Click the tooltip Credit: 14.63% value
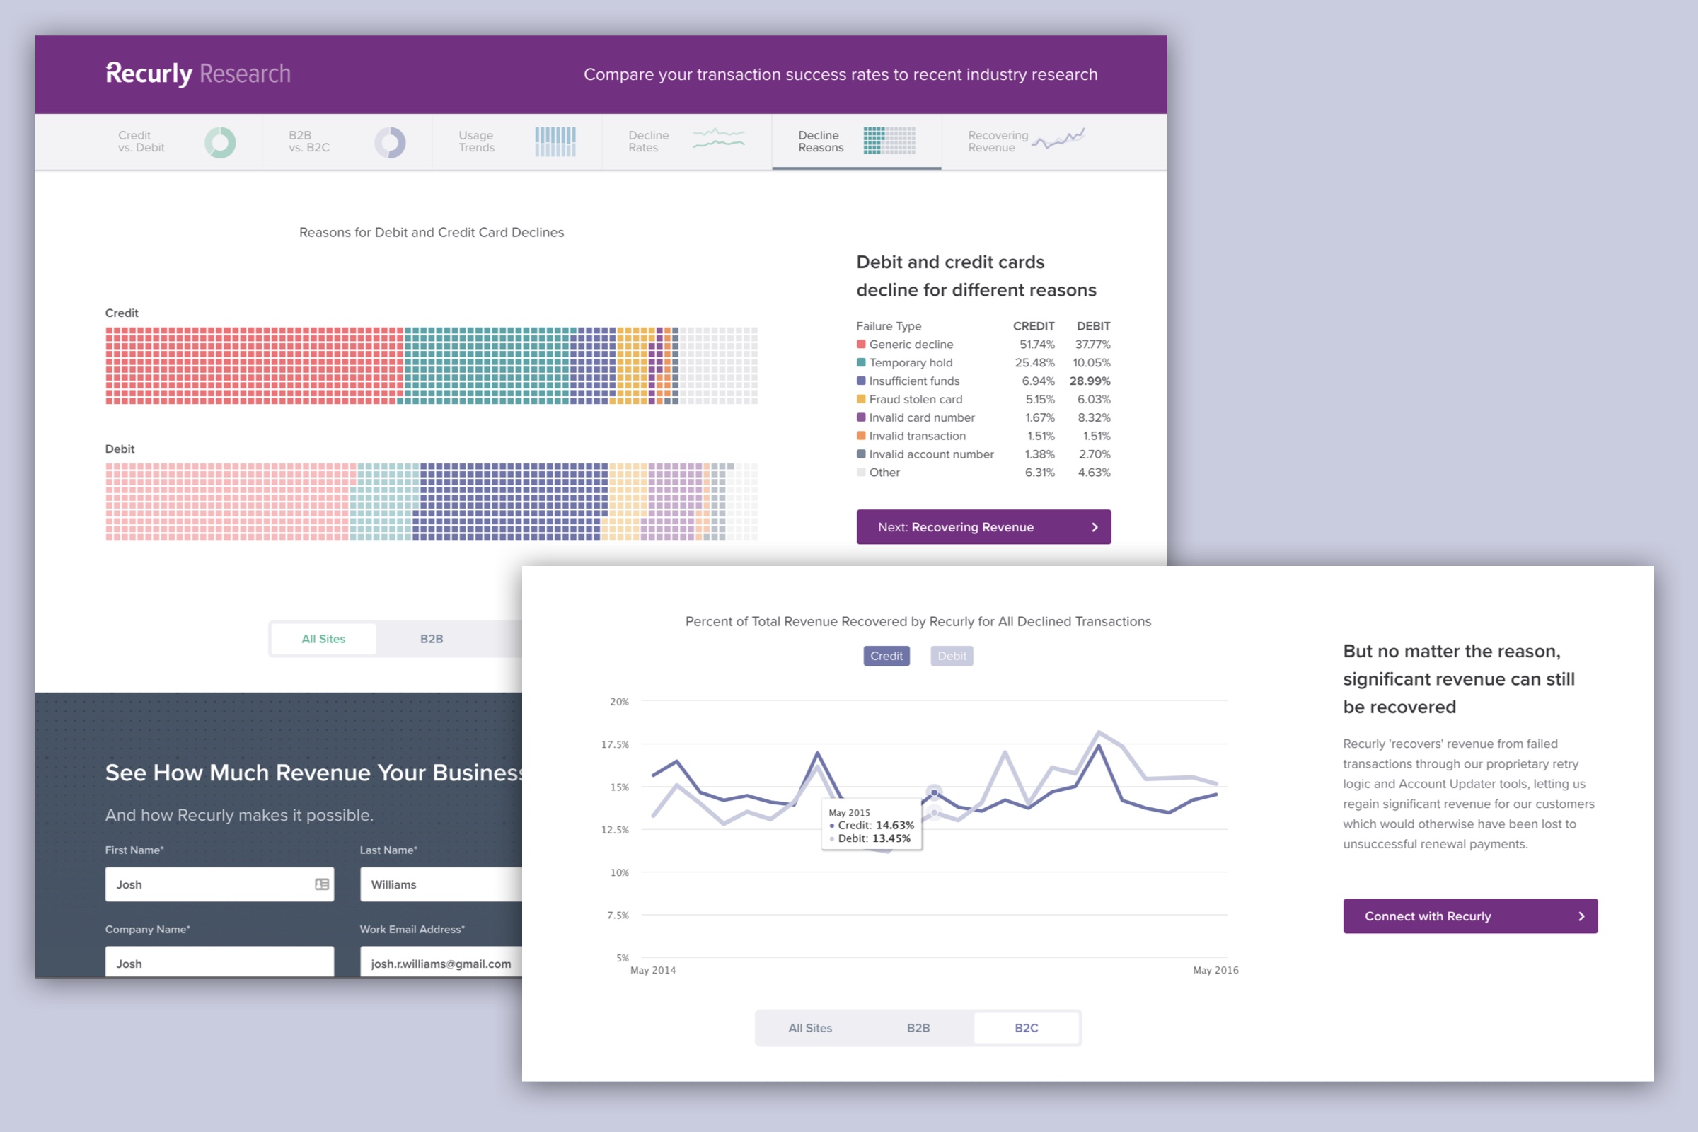Viewport: 1698px width, 1132px height. tap(894, 825)
